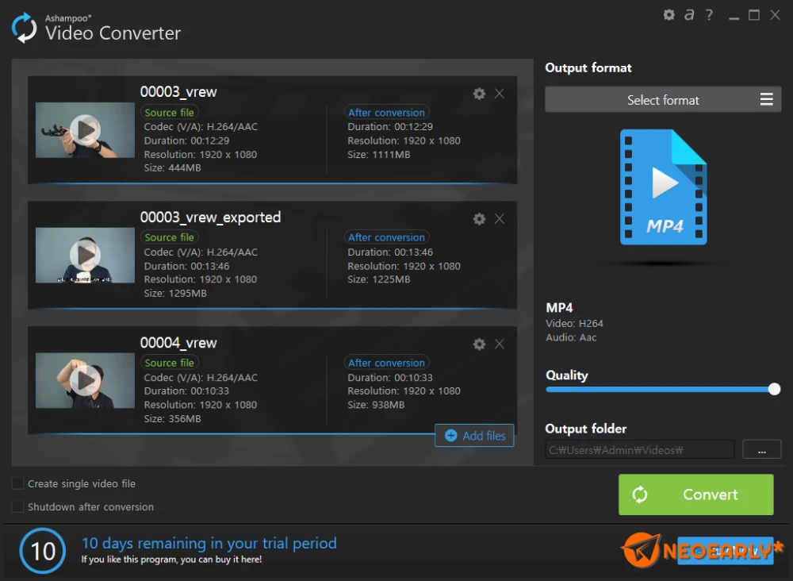Open help question mark icon
This screenshot has width=793, height=581.
(x=709, y=14)
